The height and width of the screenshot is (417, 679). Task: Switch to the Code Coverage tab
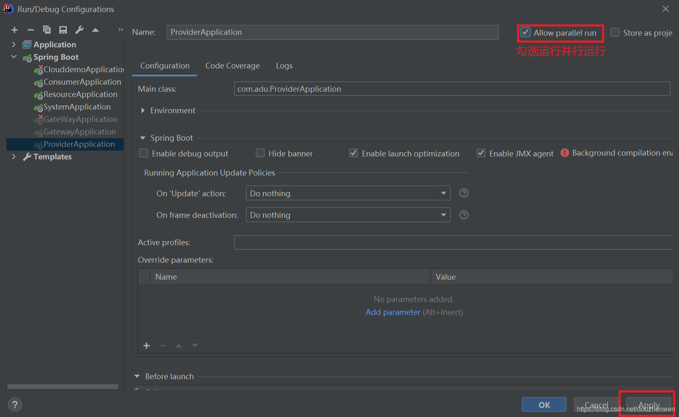(x=232, y=66)
